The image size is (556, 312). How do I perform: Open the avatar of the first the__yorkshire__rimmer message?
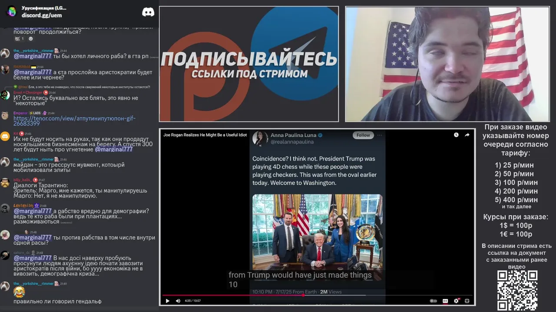point(5,53)
